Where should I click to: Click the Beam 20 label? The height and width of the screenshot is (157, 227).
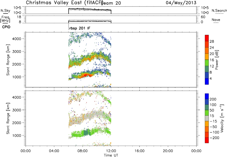coord(111,3)
